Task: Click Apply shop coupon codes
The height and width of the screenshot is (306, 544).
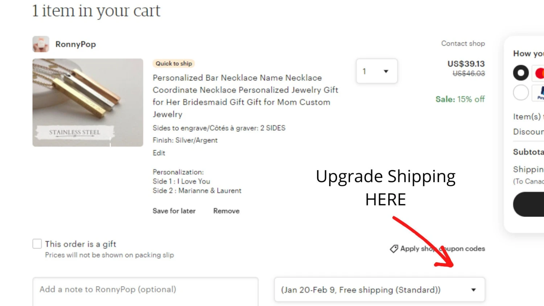Action: click(442, 249)
